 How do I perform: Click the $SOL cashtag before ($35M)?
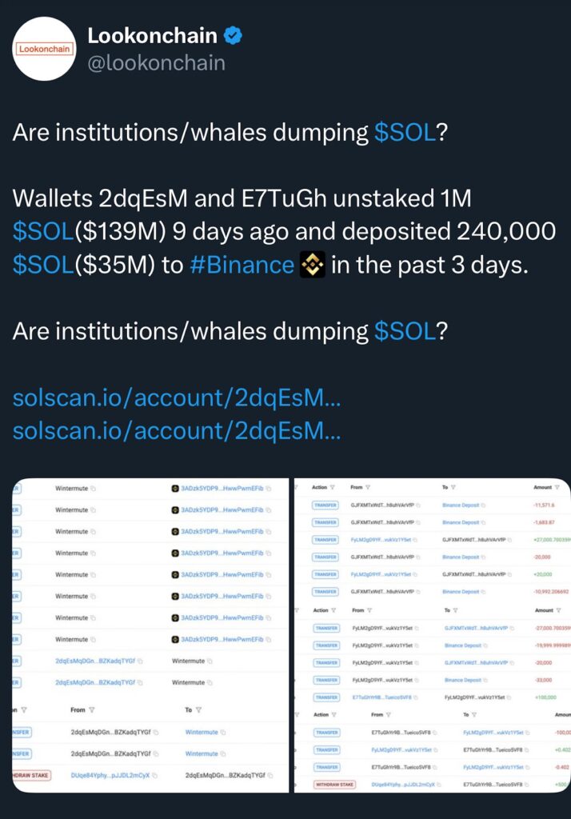coord(43,265)
